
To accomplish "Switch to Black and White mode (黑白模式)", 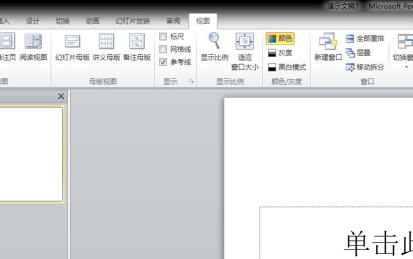I will point(287,67).
